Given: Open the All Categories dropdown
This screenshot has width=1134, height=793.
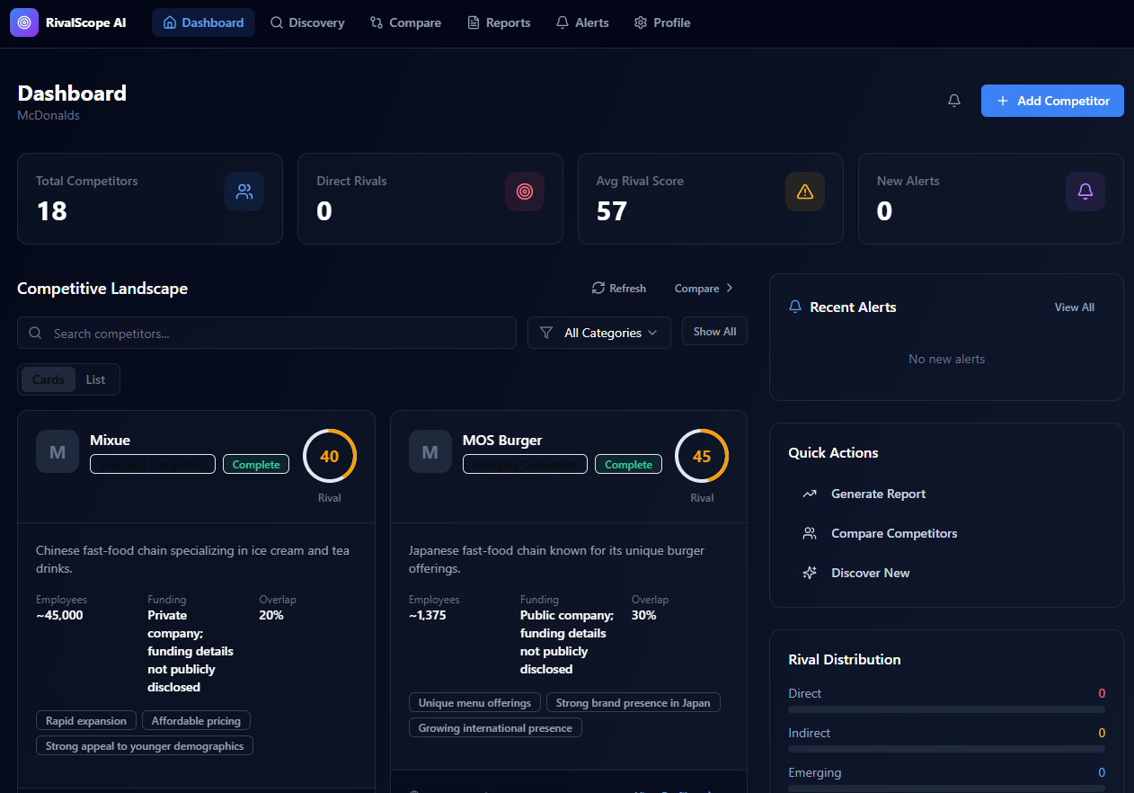Looking at the screenshot, I should tap(599, 333).
